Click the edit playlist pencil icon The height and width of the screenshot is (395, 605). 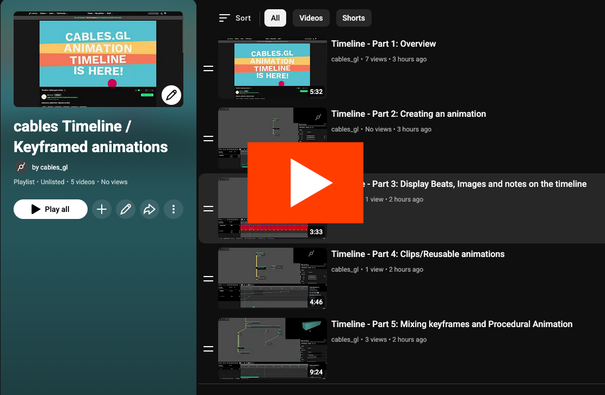[x=126, y=209]
